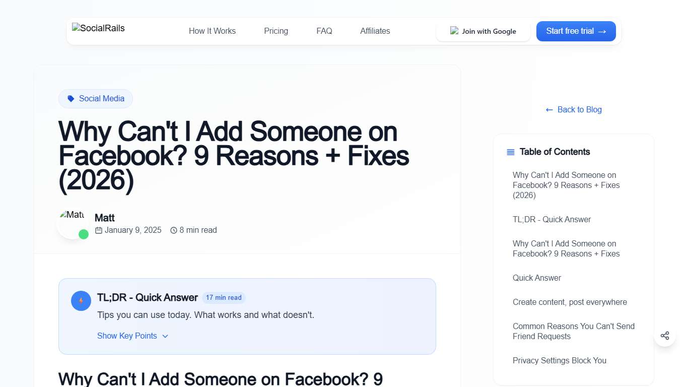
Task: Click the lightning icon in the TL;DR box
Action: [x=81, y=300]
